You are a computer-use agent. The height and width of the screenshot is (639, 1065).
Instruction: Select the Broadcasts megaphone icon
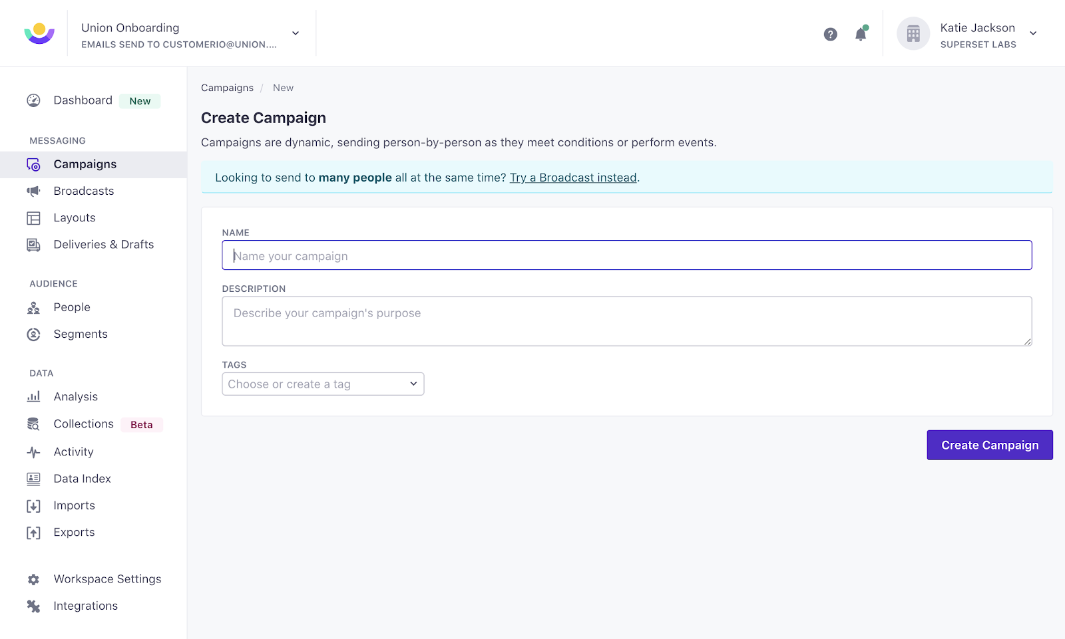(33, 191)
